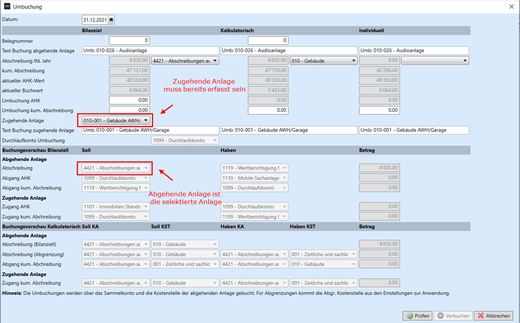
Task: Click the Bilanziel Umbuchung AHK amount field
Action: pyautogui.click(x=129, y=100)
